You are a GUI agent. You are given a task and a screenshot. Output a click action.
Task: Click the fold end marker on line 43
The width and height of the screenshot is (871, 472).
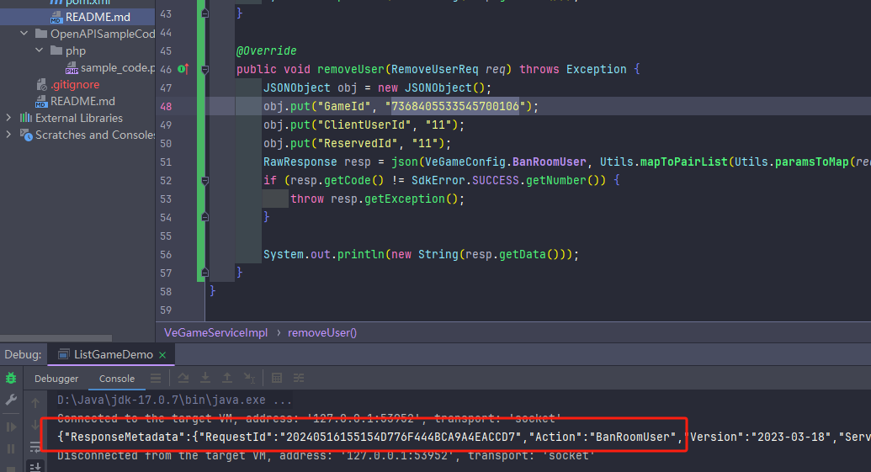[x=204, y=13]
